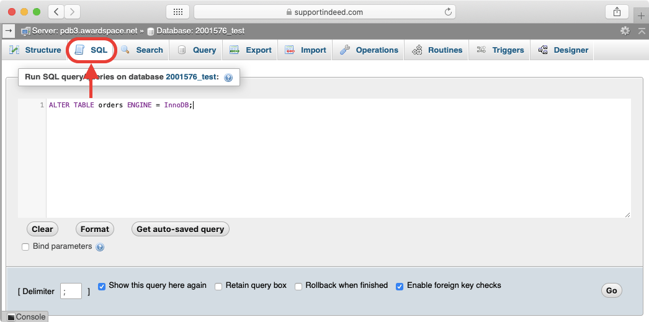The image size is (649, 322).
Task: Click the help icon beside database name
Action: [x=228, y=78]
